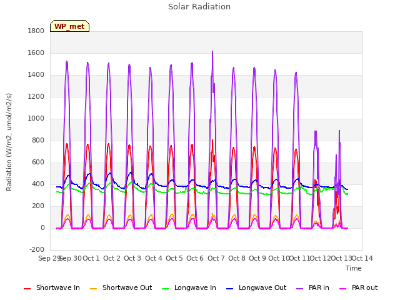The height and width of the screenshot is (300, 400).
Task: Click the Oct 9 x-axis tick label
Action: (x=257, y=258)
